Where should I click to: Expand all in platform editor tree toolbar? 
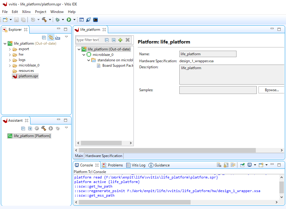[x=114, y=40]
